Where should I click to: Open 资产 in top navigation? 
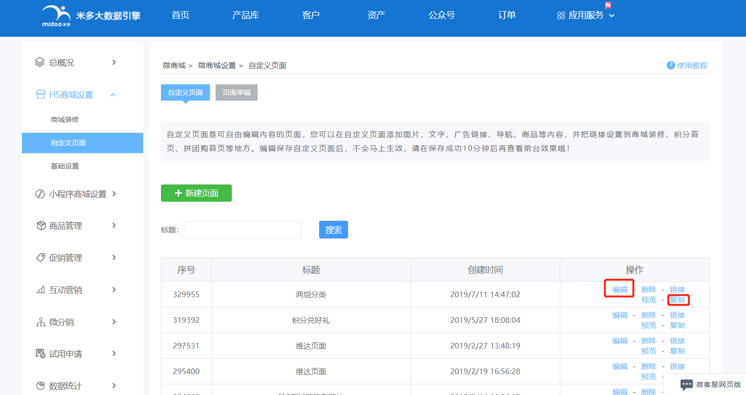pos(376,15)
